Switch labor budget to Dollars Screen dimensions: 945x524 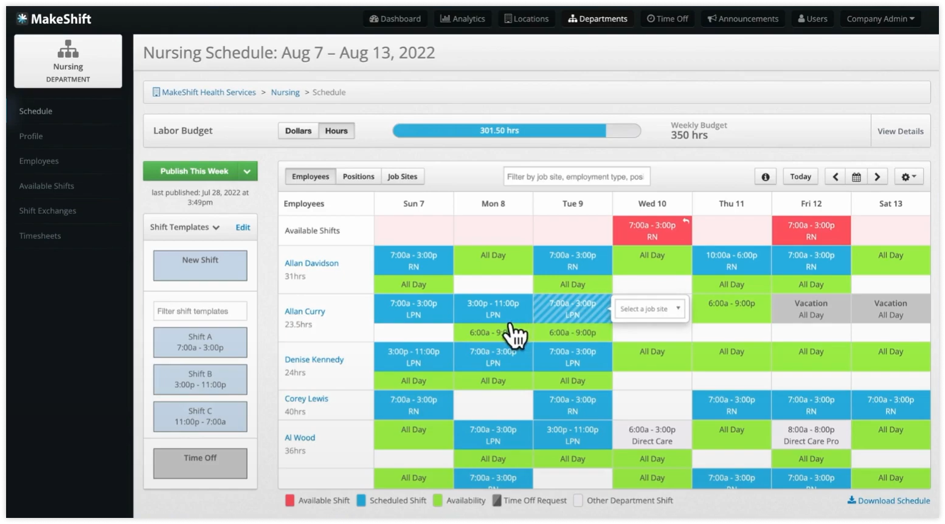(298, 131)
